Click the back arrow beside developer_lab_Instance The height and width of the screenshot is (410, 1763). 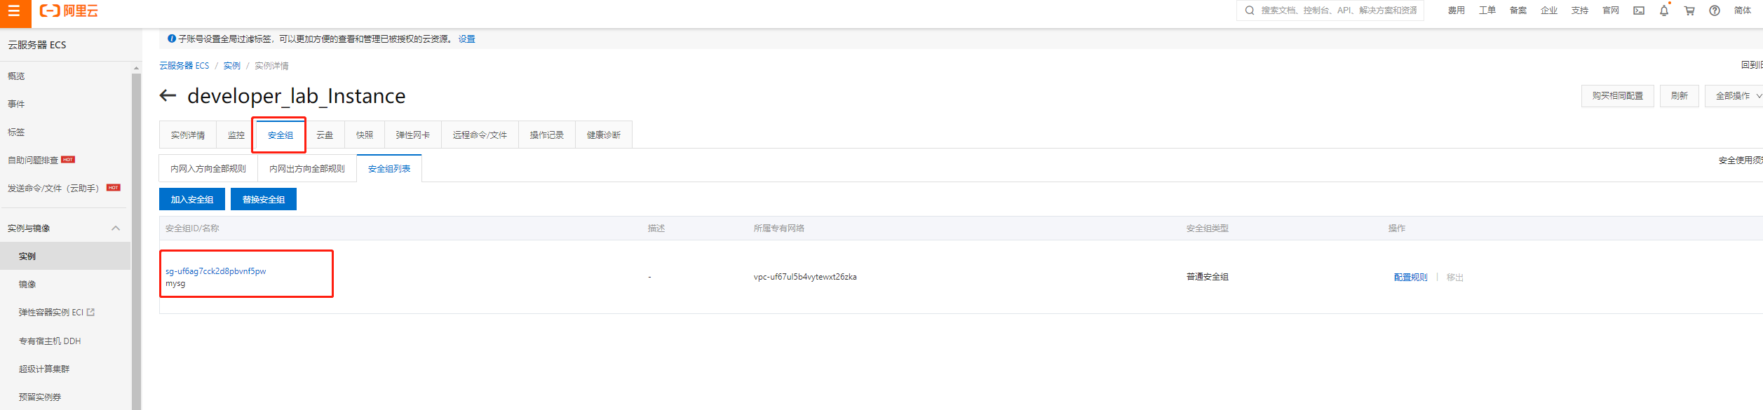pos(168,95)
